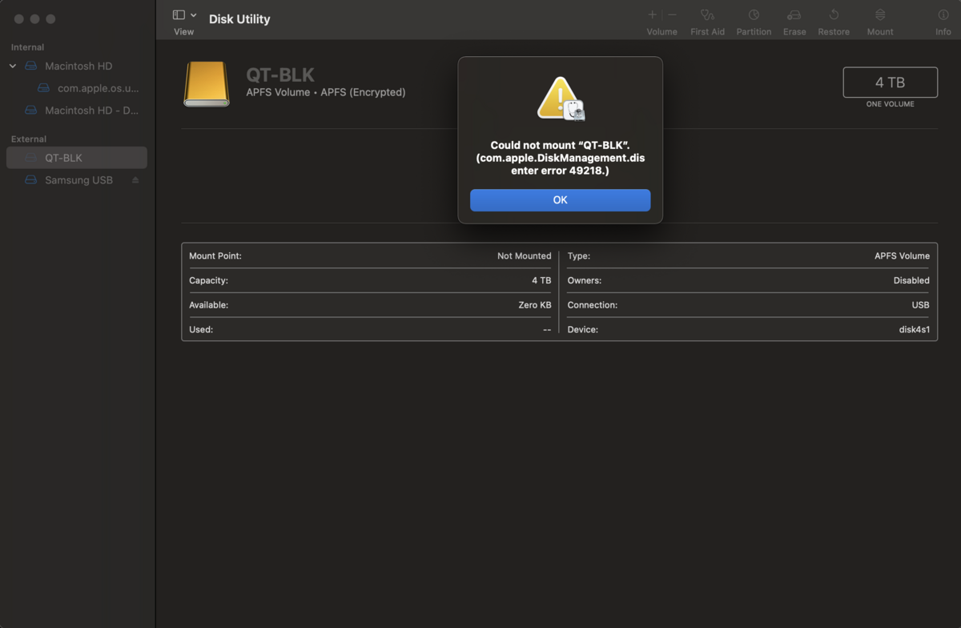Select the com.apple.os.update snapshot entry
The height and width of the screenshot is (628, 961).
tap(89, 88)
